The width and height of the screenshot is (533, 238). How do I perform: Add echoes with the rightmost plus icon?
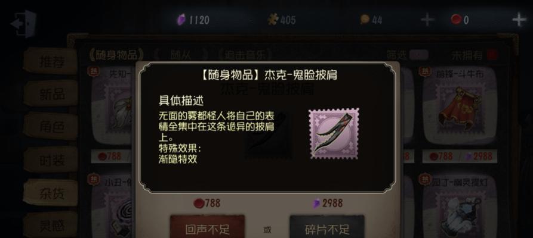[x=519, y=20]
